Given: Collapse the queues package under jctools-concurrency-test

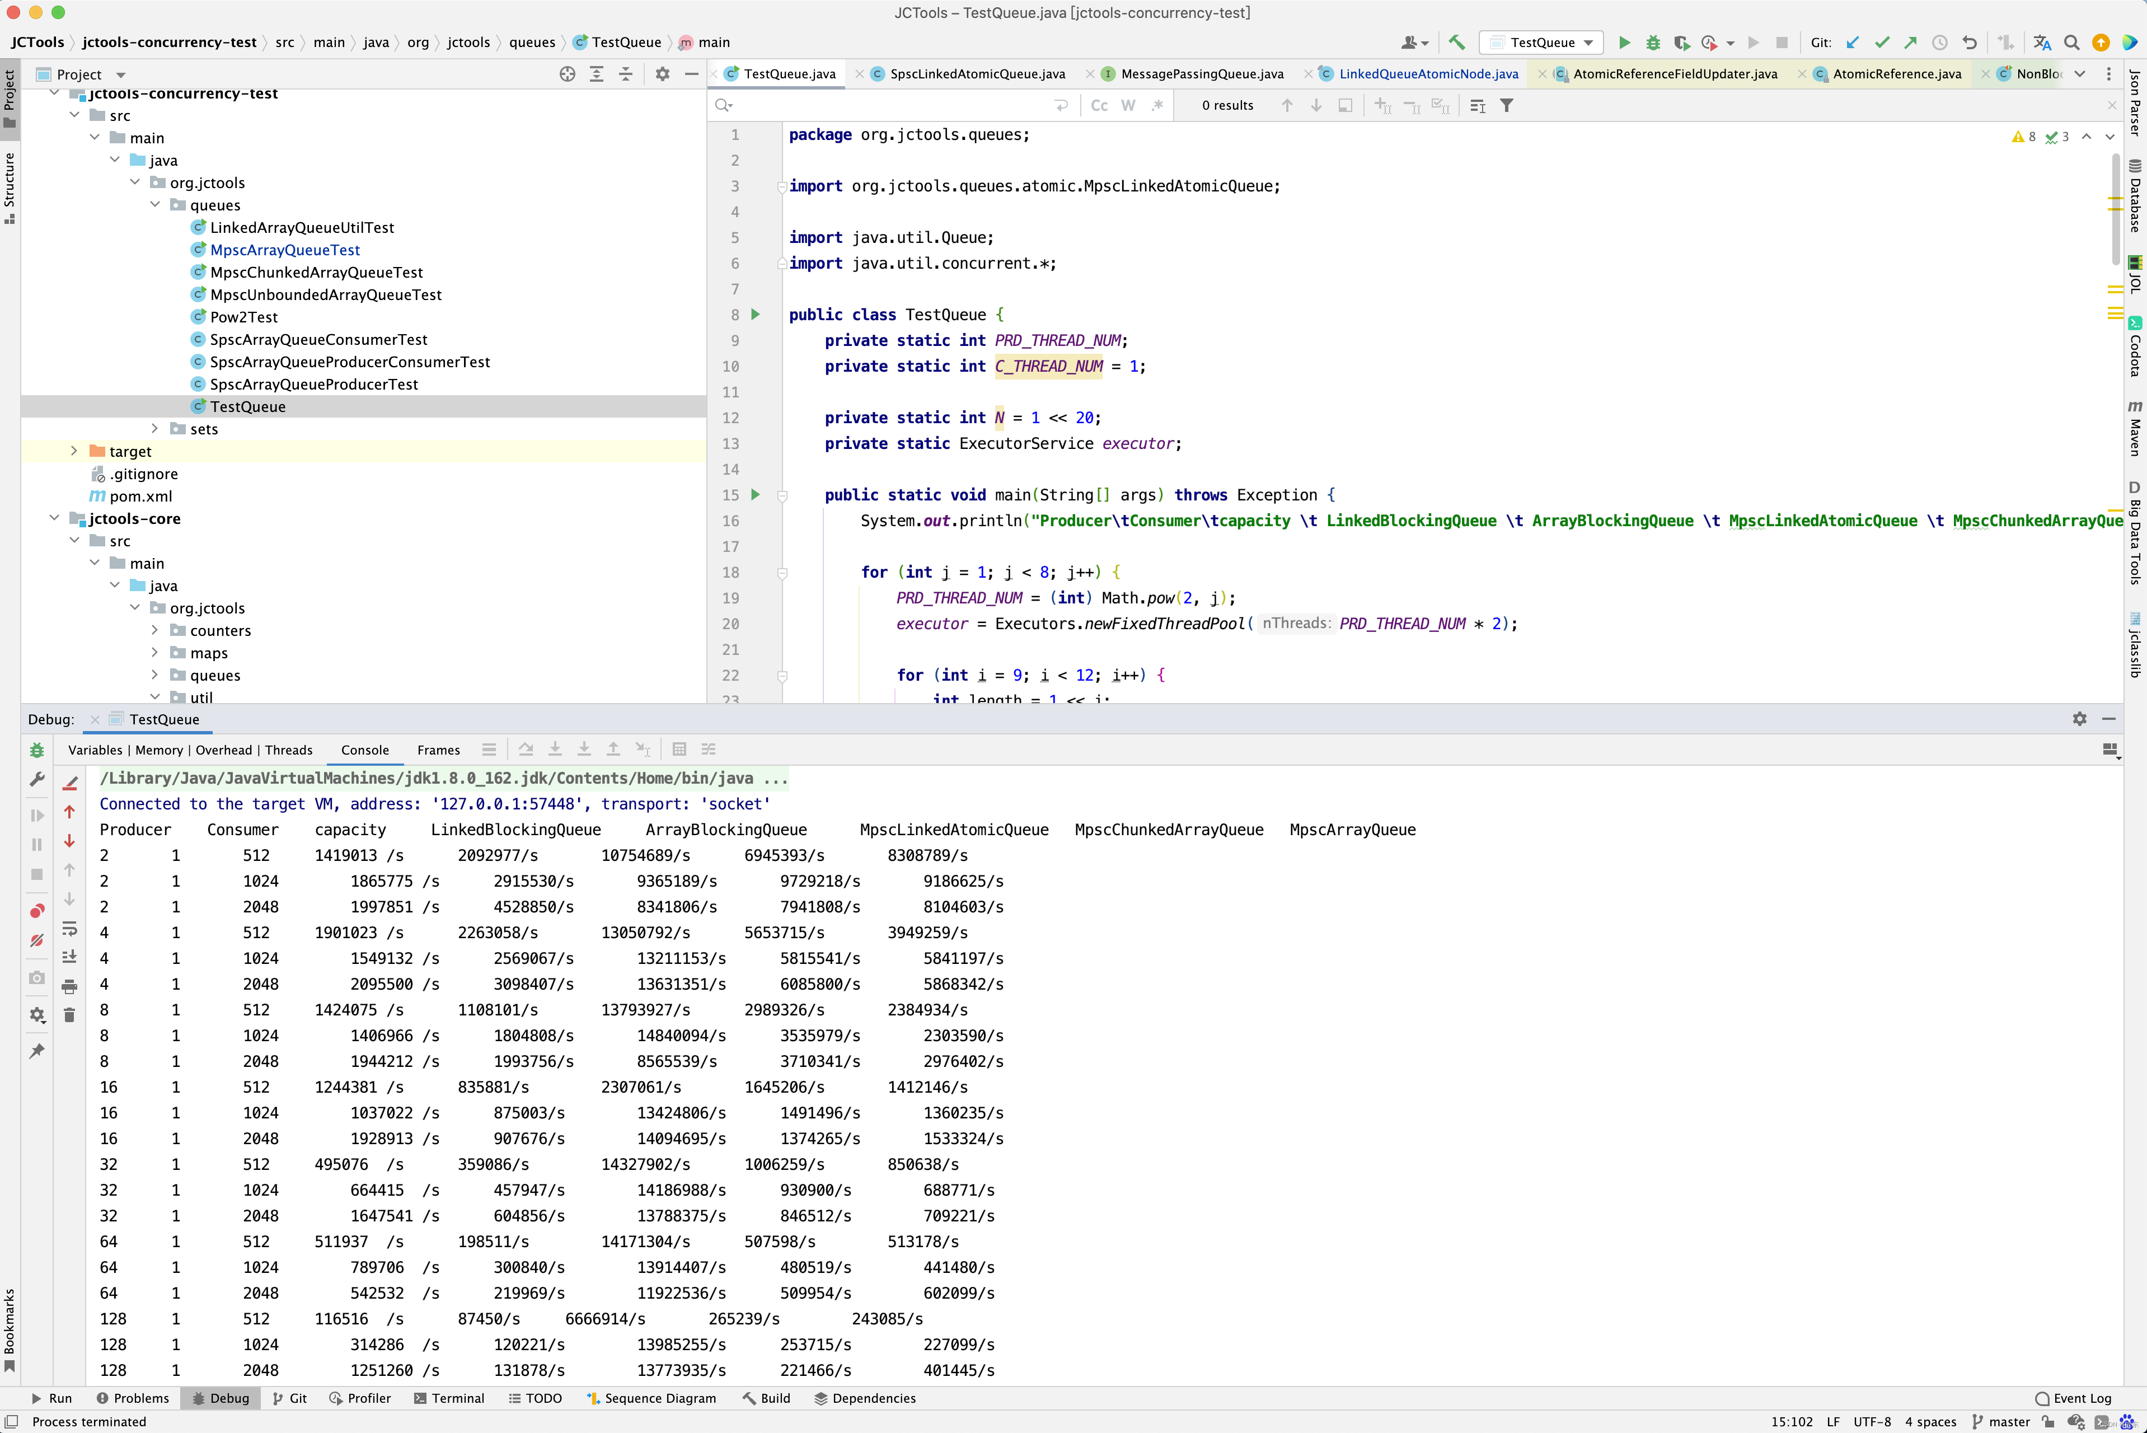Looking at the screenshot, I should point(154,204).
